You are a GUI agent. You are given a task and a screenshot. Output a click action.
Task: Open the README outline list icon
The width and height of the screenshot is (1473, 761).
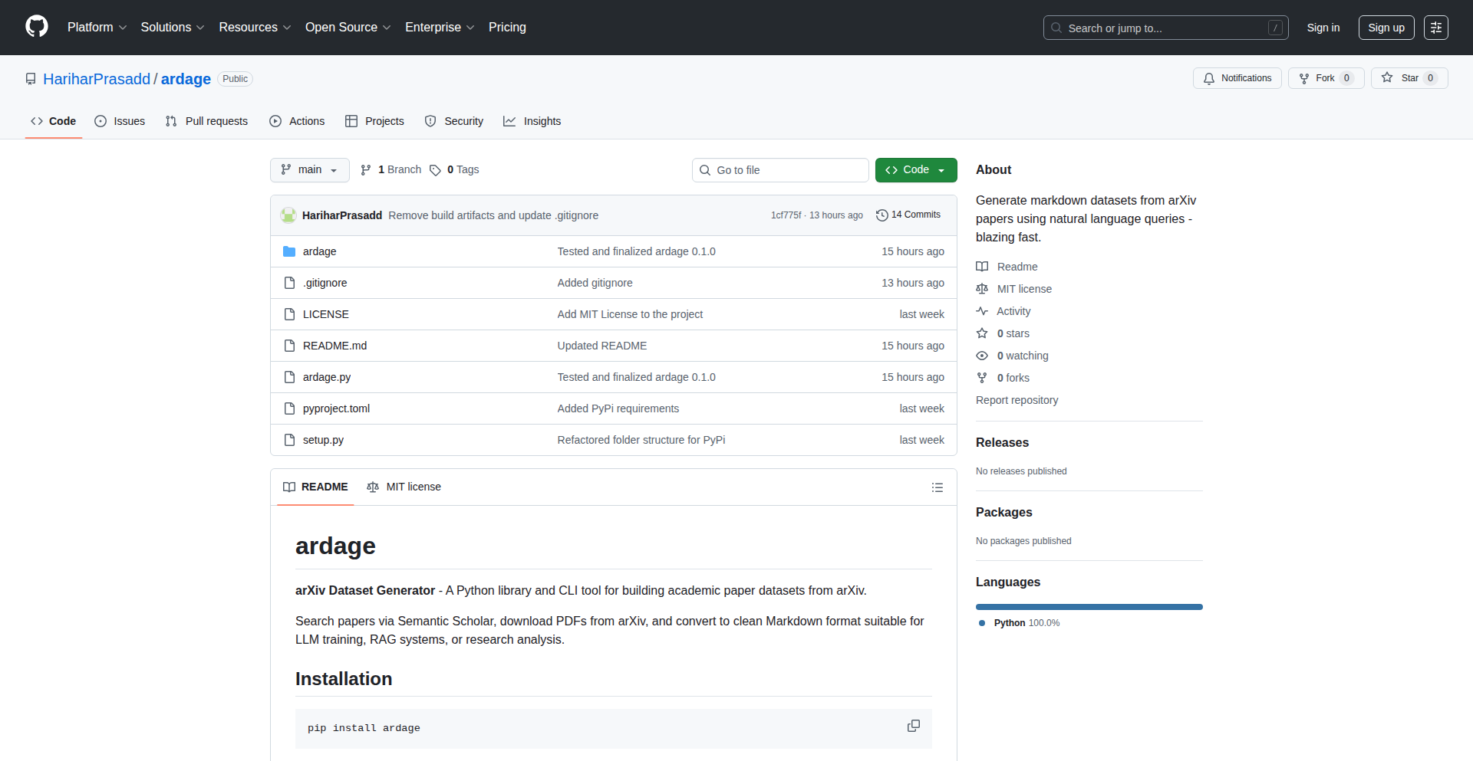(x=937, y=487)
